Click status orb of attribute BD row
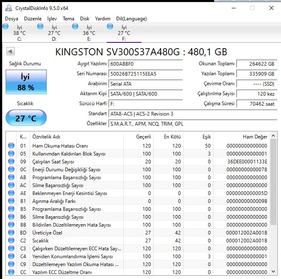Viewport: 281px width, 279px height. [x=11, y=232]
